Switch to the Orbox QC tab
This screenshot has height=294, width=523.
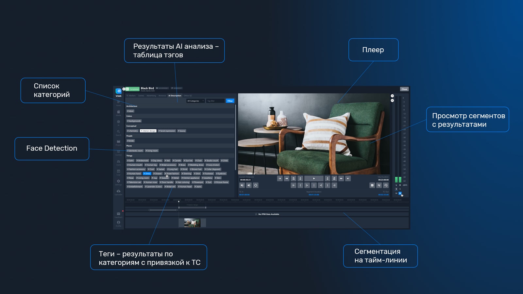click(188, 96)
